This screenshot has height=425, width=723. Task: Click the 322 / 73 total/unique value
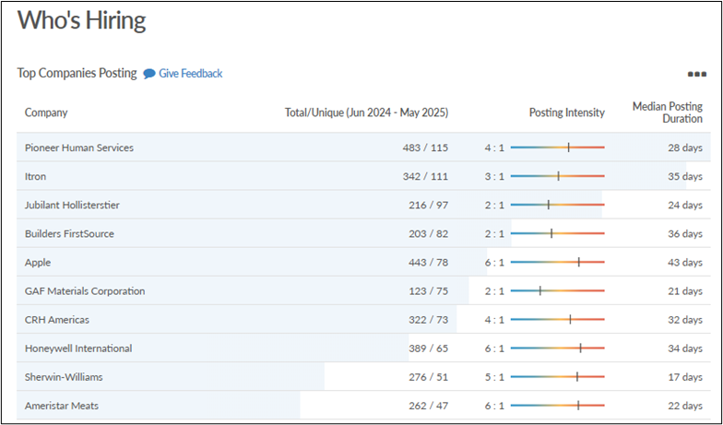click(428, 319)
